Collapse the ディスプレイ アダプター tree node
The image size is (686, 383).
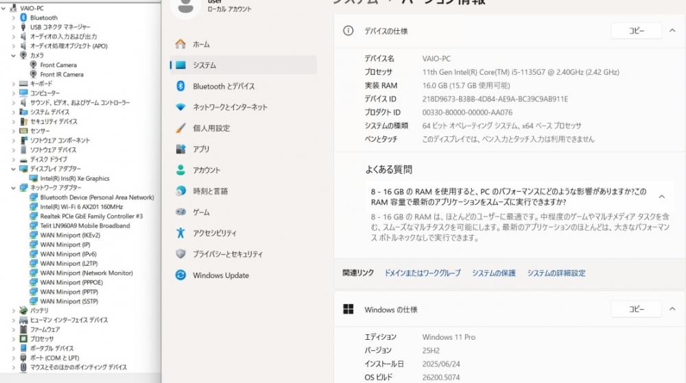click(x=13, y=169)
